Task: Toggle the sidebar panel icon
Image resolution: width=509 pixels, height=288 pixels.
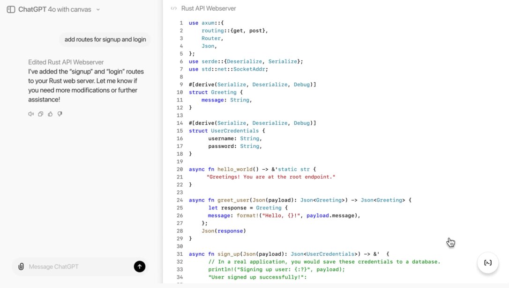Action: point(11,9)
